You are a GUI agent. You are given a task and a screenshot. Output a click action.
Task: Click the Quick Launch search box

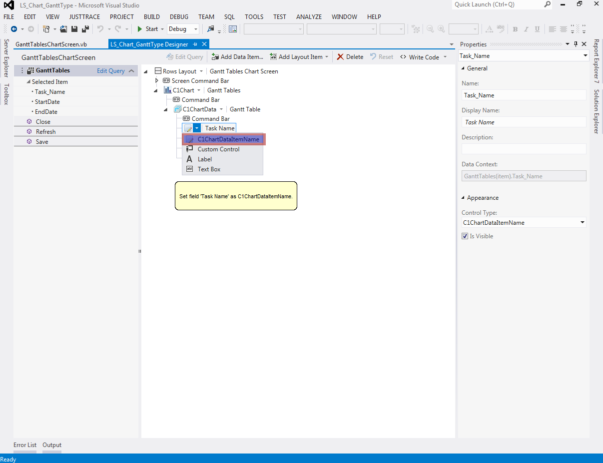(503, 4)
